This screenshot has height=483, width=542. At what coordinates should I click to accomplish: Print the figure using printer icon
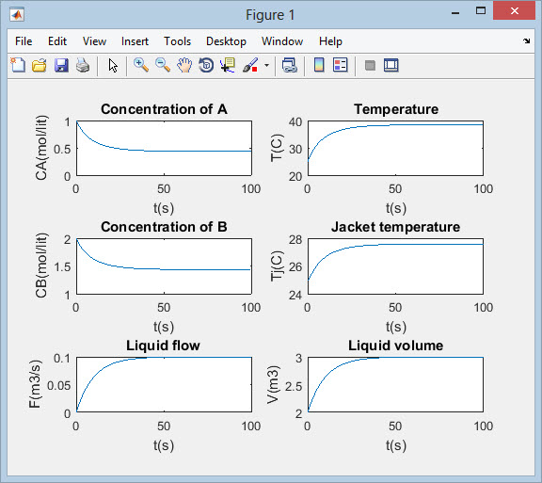click(83, 65)
